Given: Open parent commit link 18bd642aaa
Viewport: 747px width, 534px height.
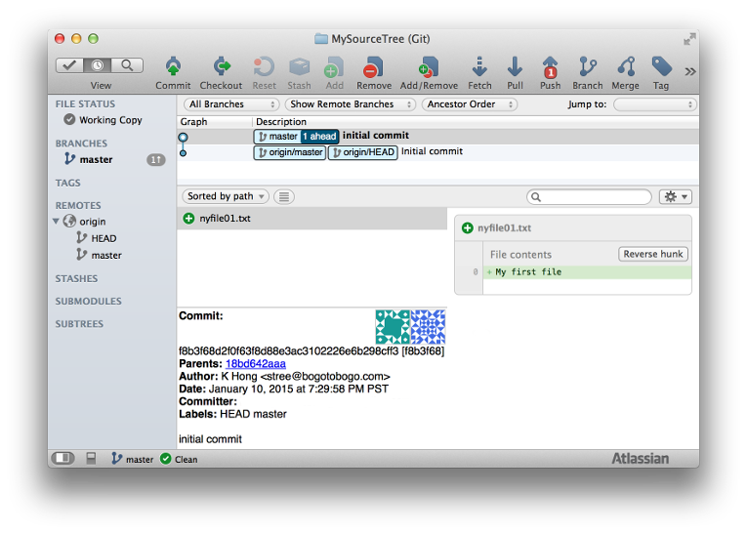Looking at the screenshot, I should (x=256, y=364).
